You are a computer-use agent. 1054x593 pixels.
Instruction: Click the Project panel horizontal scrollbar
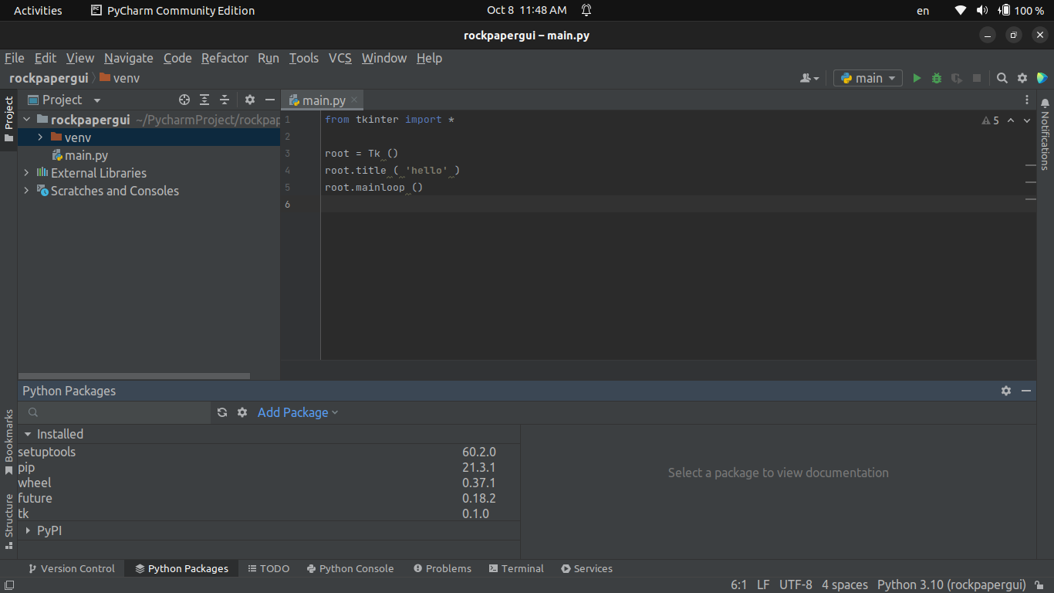pyautogui.click(x=134, y=376)
